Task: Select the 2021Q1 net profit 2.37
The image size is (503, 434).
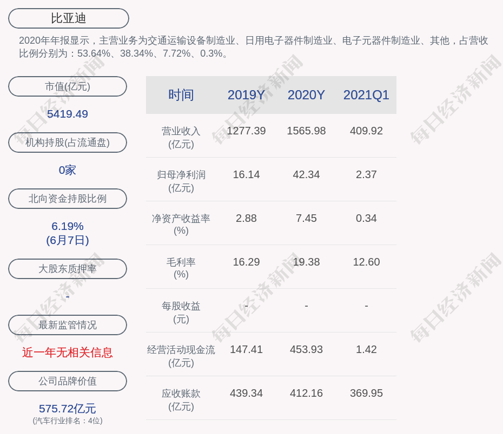Action: pyautogui.click(x=366, y=175)
